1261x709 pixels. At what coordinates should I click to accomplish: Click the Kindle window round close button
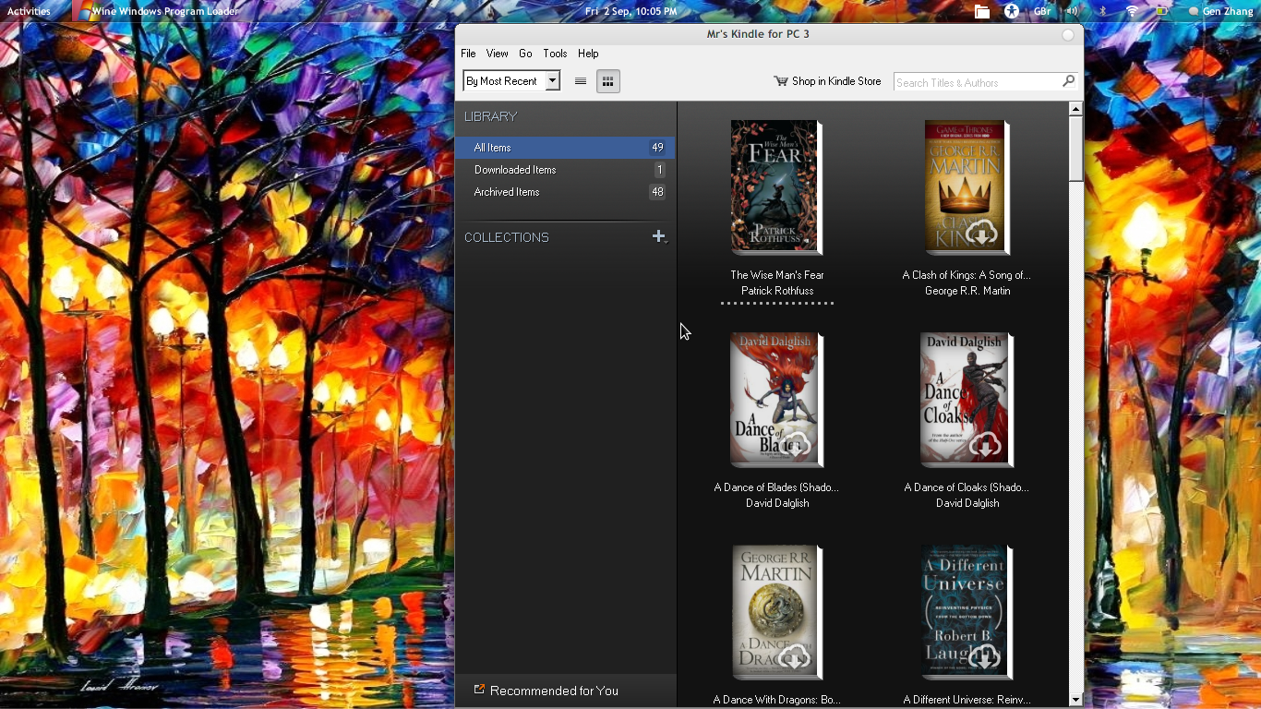[x=1068, y=35]
